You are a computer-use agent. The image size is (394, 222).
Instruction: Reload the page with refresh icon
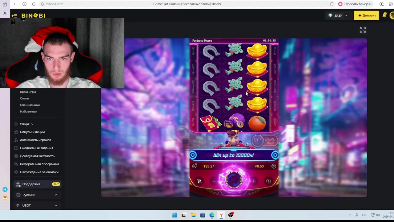point(34,4)
